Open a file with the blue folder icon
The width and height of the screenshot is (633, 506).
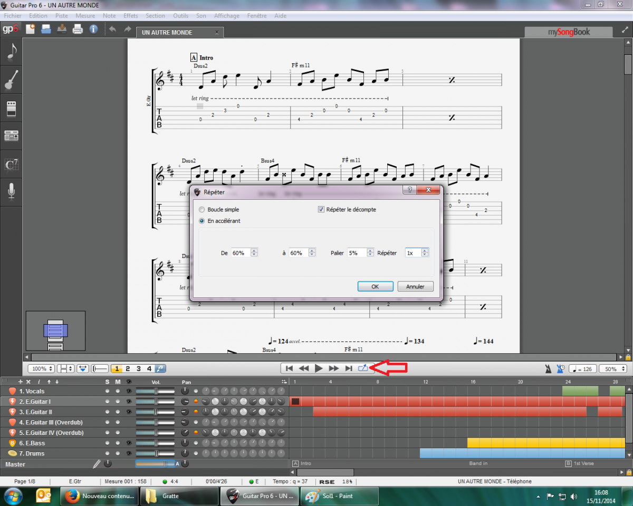[x=46, y=29]
